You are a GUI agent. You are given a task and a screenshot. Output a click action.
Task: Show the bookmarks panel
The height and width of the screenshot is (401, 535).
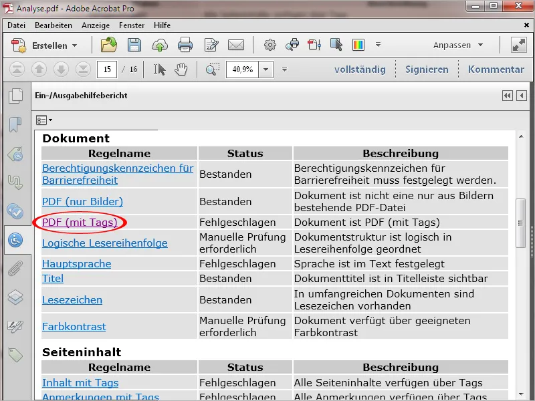click(x=15, y=124)
